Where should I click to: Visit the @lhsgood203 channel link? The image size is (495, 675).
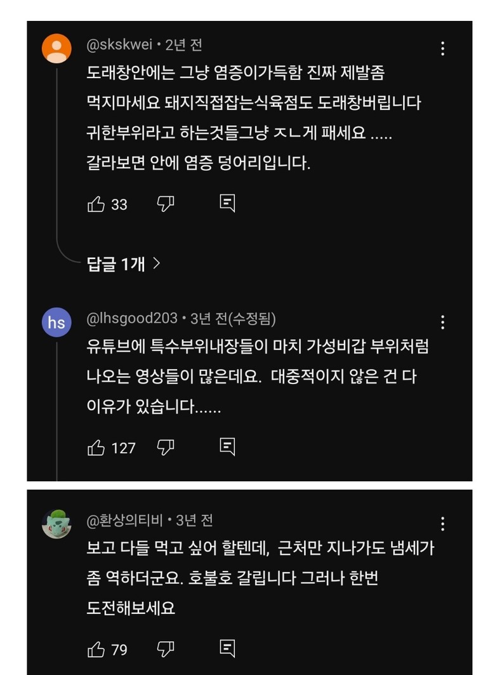coord(133,318)
